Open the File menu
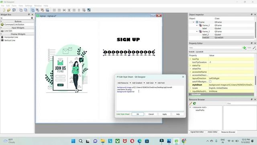This screenshot has height=145, width=257. click(x=3, y=6)
